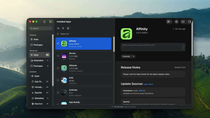Screen dimensions: 210x118
Task: Select the Homebrew source
Action: point(40,87)
